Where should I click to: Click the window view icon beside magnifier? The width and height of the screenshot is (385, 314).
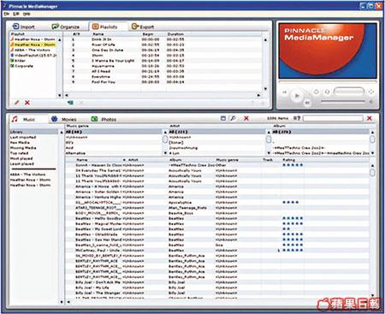click(x=223, y=118)
